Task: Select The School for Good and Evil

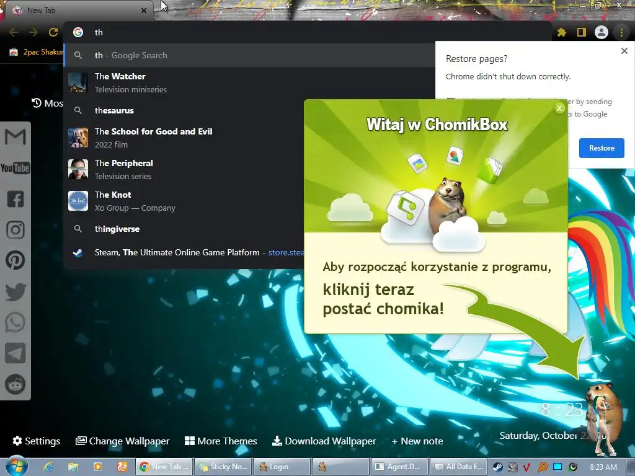Action: 184,138
